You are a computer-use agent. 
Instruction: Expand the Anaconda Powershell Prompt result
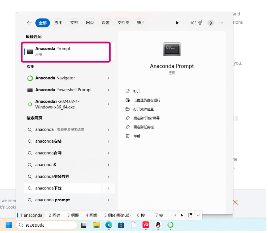pos(108,90)
